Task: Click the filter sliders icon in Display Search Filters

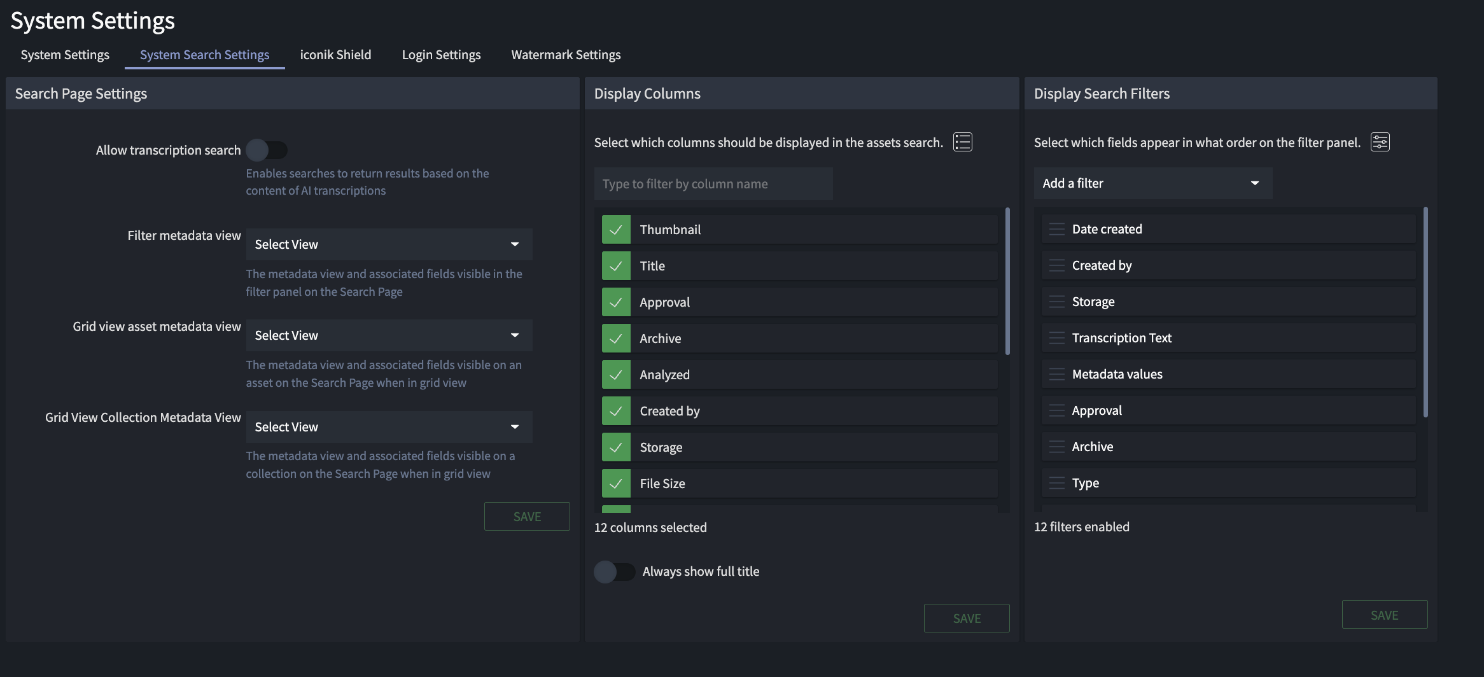Action: tap(1380, 142)
